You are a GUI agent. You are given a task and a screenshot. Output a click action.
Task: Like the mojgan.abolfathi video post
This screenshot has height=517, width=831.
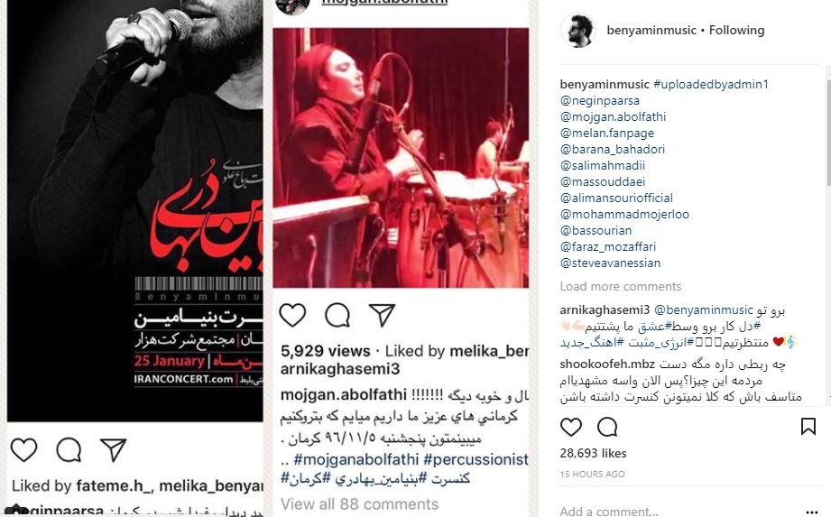[x=292, y=315]
